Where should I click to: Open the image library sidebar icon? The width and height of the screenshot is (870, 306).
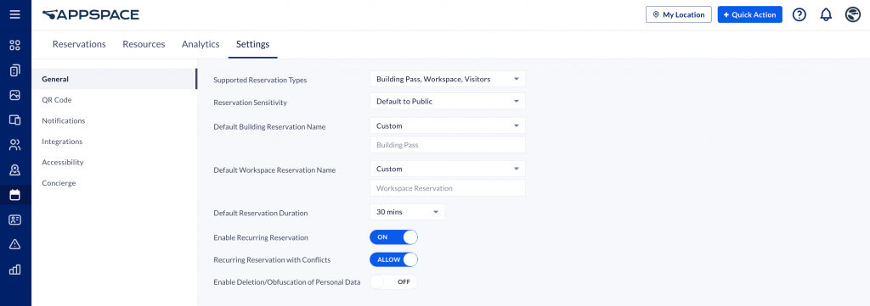pyautogui.click(x=15, y=95)
